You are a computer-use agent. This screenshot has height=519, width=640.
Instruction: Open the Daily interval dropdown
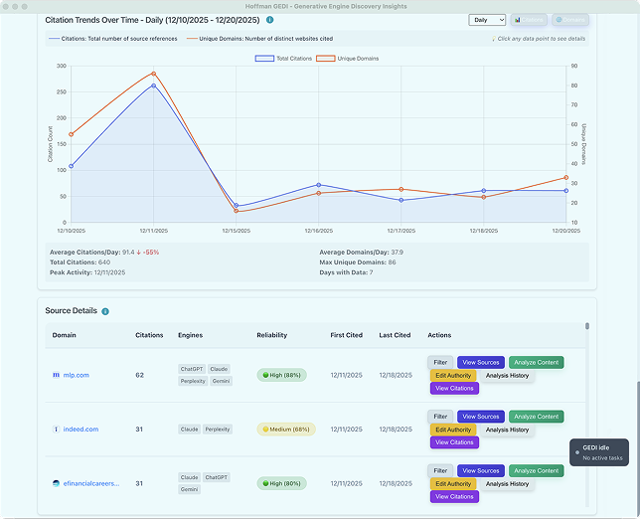coord(487,19)
